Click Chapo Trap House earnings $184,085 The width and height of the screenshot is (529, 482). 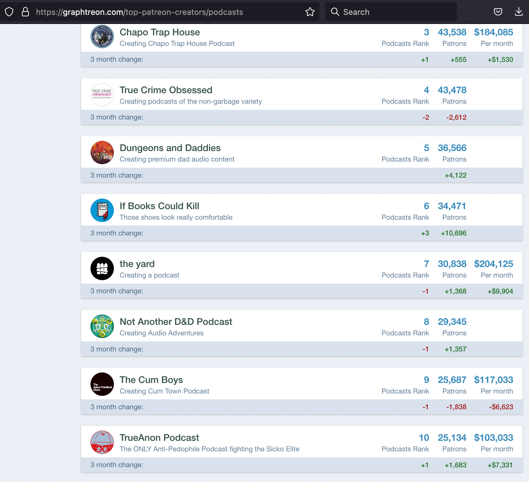493,32
